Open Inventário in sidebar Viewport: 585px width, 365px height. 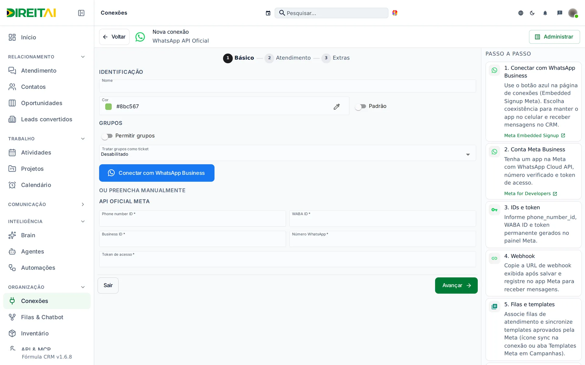(x=47, y=333)
